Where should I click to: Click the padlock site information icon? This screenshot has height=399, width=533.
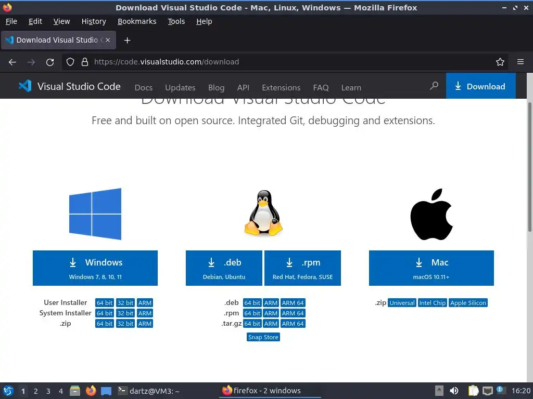tap(85, 62)
